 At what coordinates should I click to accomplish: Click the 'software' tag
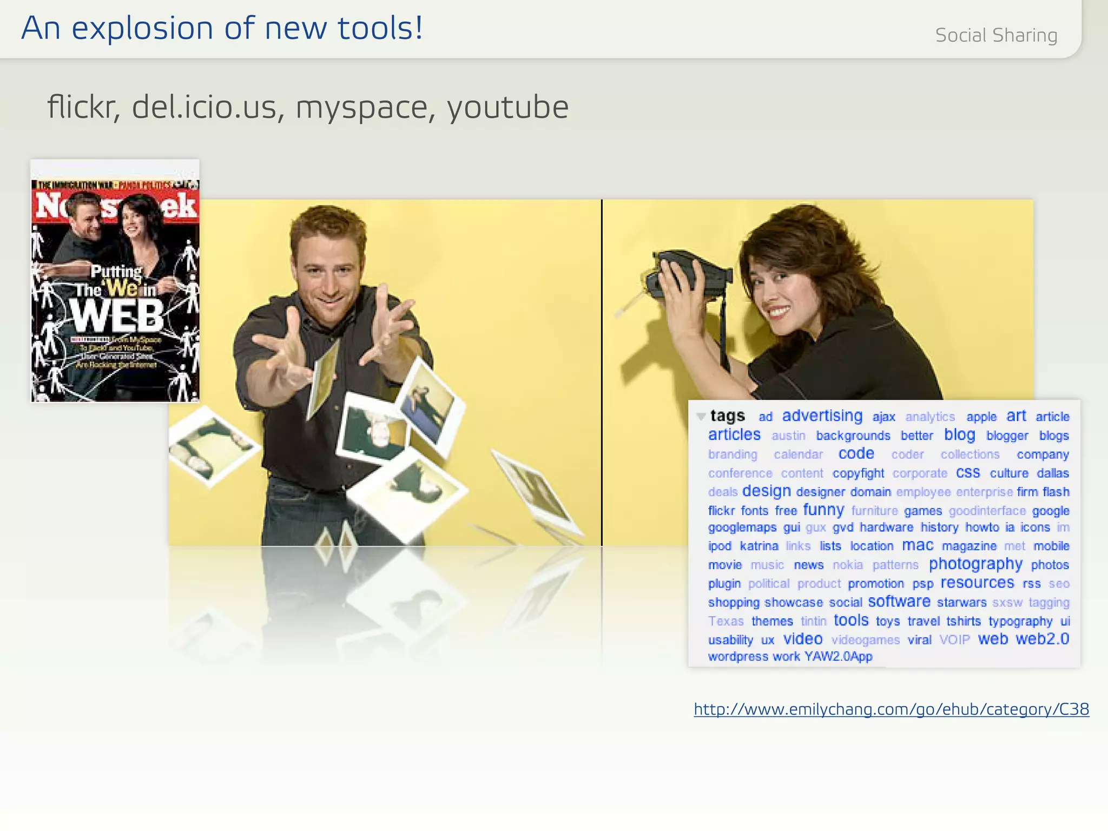(x=899, y=602)
